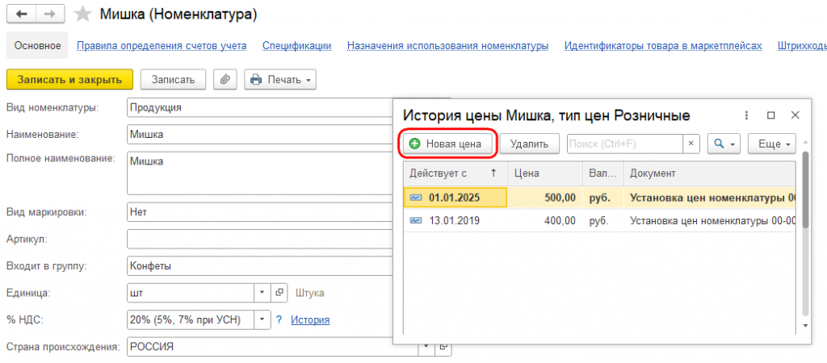Click the Удалить button
This screenshot has width=827, height=363.
[x=530, y=144]
